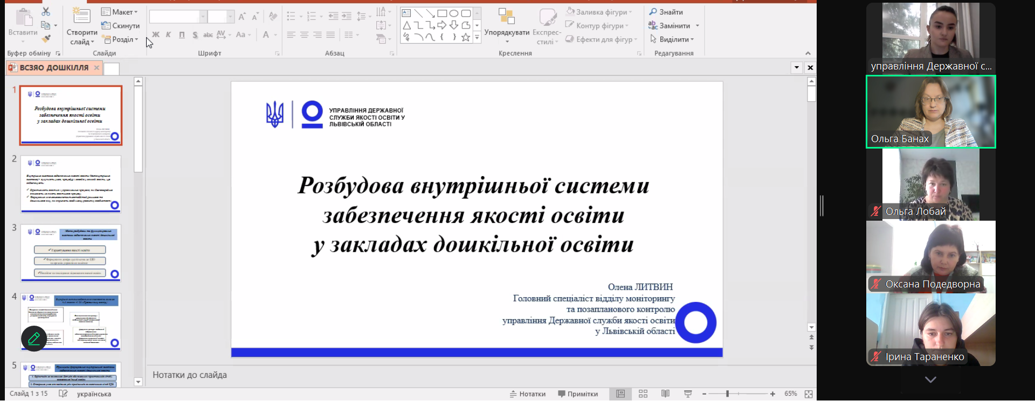Click the green pen annotation button

coord(34,339)
